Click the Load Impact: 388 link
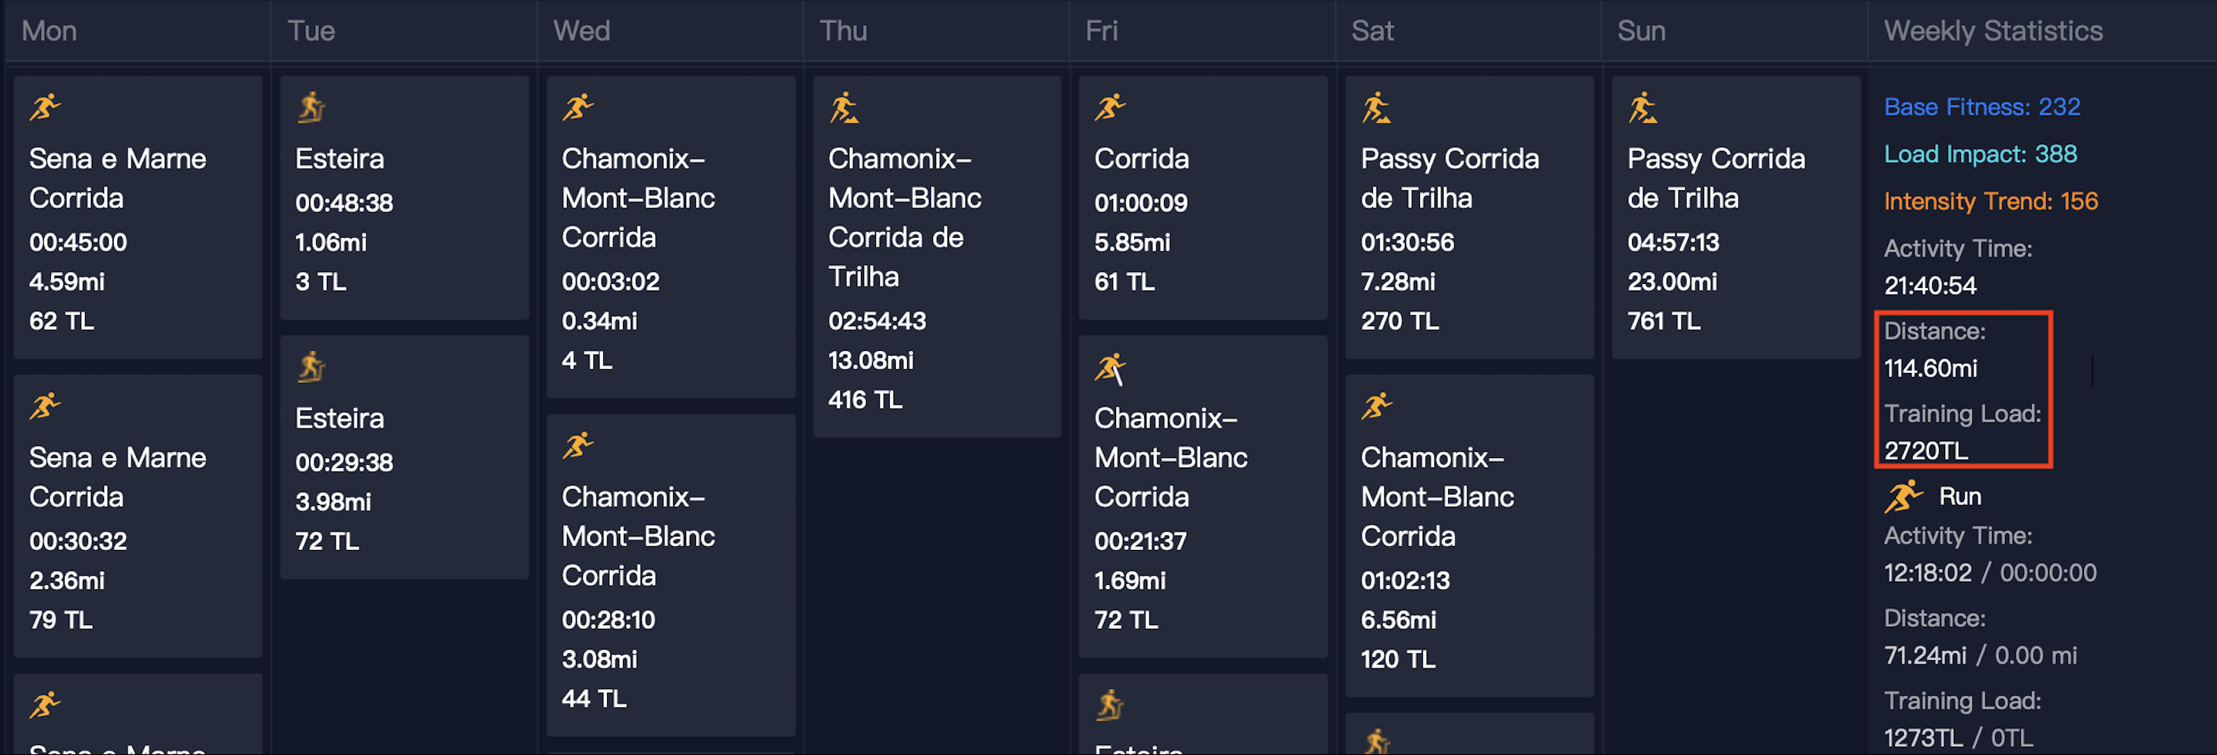This screenshot has width=2217, height=755. (1980, 154)
